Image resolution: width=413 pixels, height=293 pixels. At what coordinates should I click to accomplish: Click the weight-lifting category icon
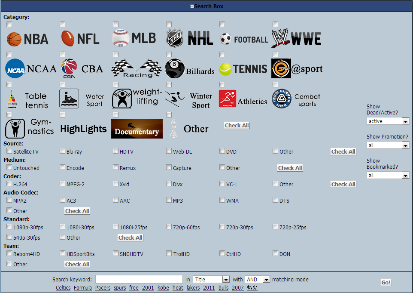(x=137, y=98)
